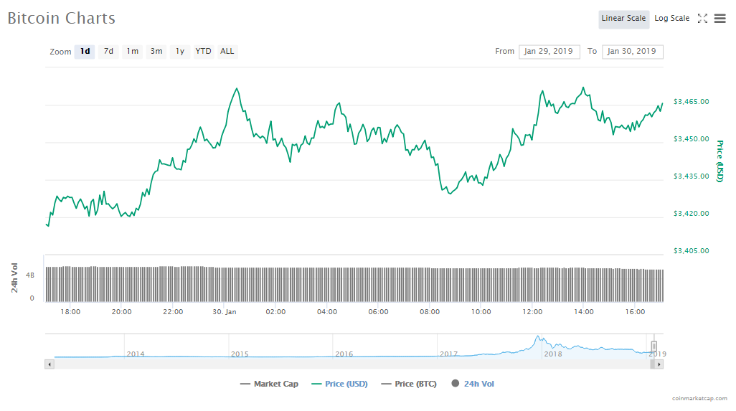Set zoom to 3m

156,52
